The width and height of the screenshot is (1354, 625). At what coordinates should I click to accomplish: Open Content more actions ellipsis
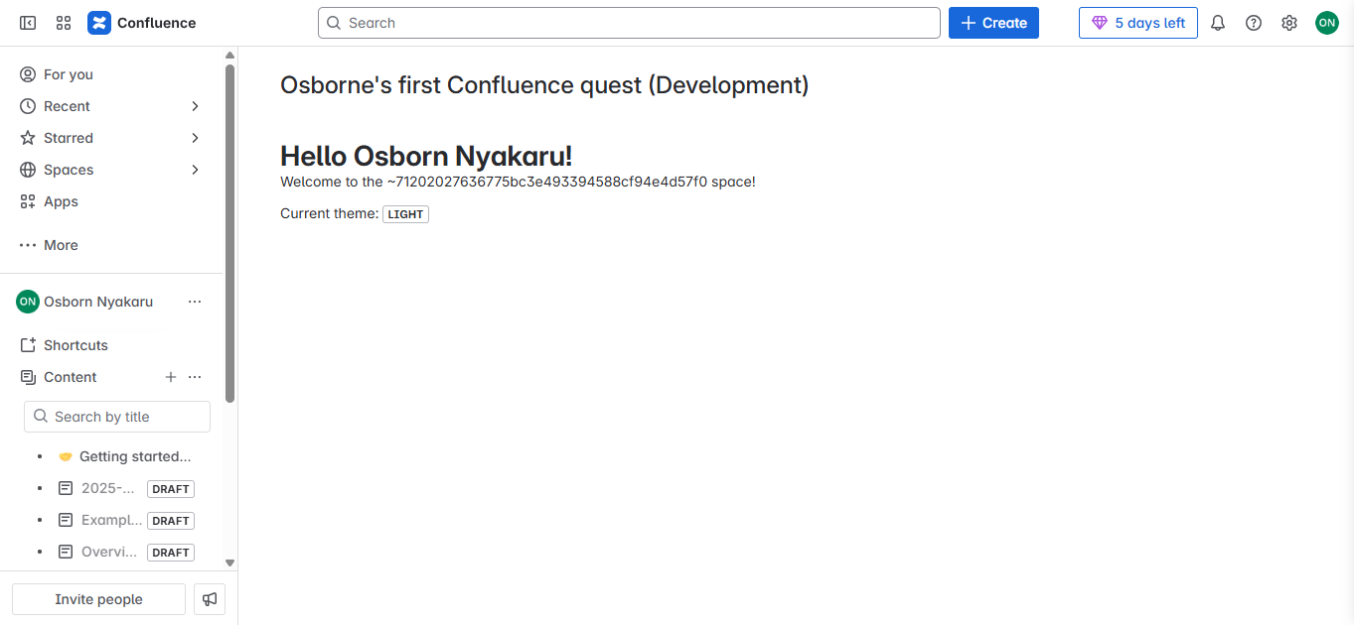pyautogui.click(x=195, y=377)
